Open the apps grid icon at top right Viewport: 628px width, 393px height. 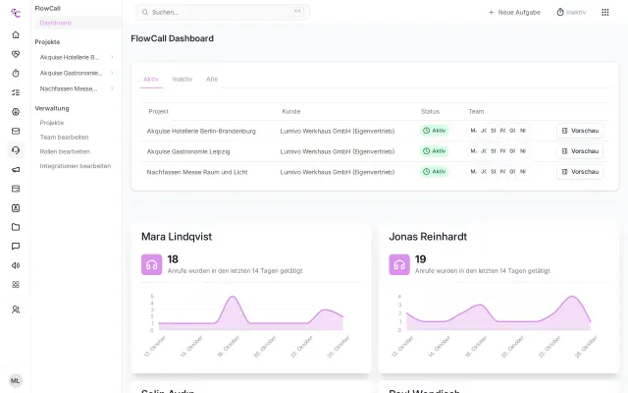(x=605, y=13)
